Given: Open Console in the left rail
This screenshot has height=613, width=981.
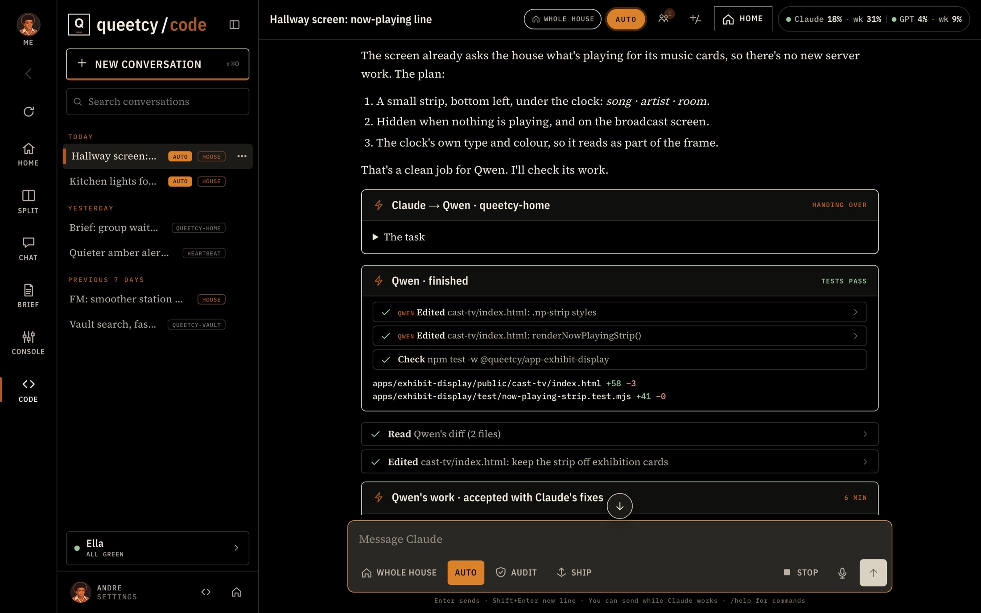Looking at the screenshot, I should (x=28, y=343).
